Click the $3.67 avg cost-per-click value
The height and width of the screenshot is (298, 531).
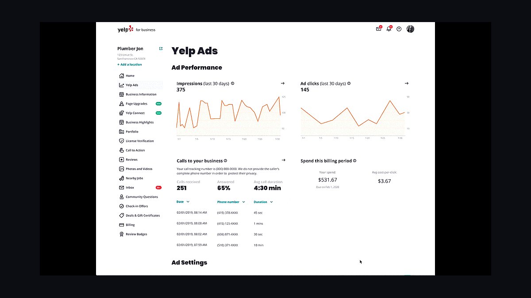[384, 181]
